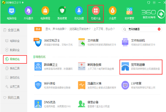This screenshot has height=112, width=166.
Task: Launch 路由器卫士 tool
Action: tap(53, 66)
